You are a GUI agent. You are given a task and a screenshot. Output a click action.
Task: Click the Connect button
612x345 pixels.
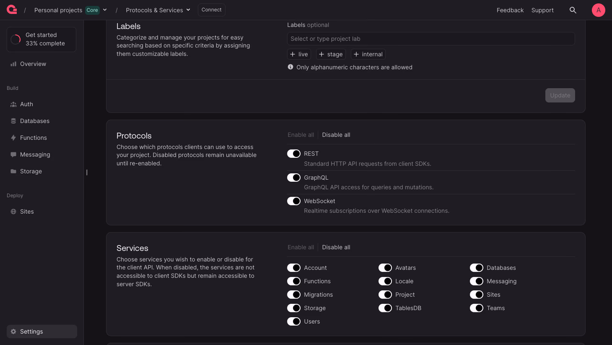tap(211, 10)
